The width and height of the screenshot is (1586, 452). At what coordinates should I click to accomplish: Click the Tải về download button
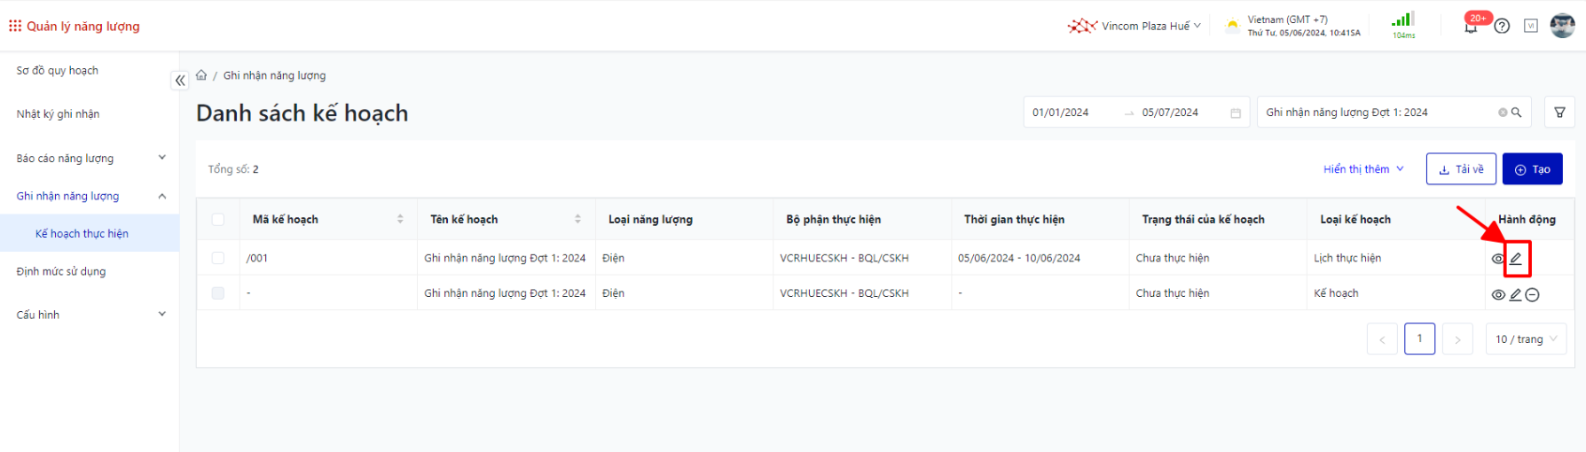click(x=1461, y=169)
